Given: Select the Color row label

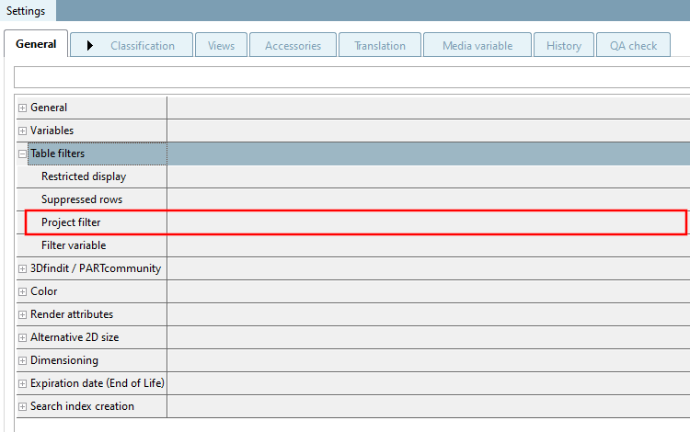Looking at the screenshot, I should (44, 291).
